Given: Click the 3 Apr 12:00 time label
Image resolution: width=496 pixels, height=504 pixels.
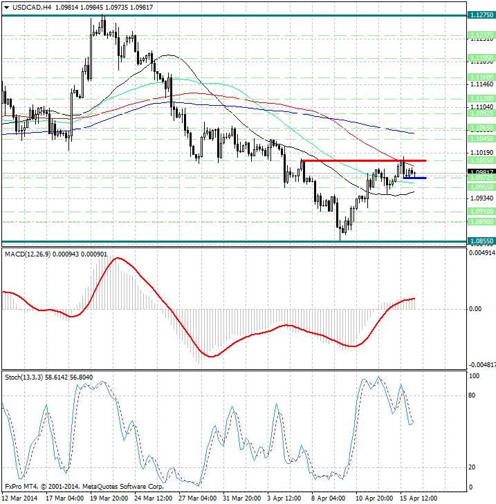Looking at the screenshot, I should click(x=284, y=498).
